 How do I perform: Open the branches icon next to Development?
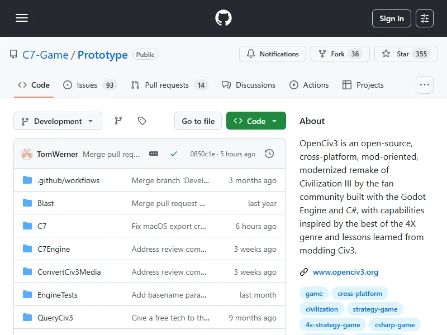[x=118, y=121]
